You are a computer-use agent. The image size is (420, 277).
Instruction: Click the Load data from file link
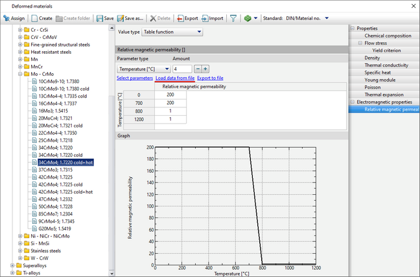pos(175,78)
